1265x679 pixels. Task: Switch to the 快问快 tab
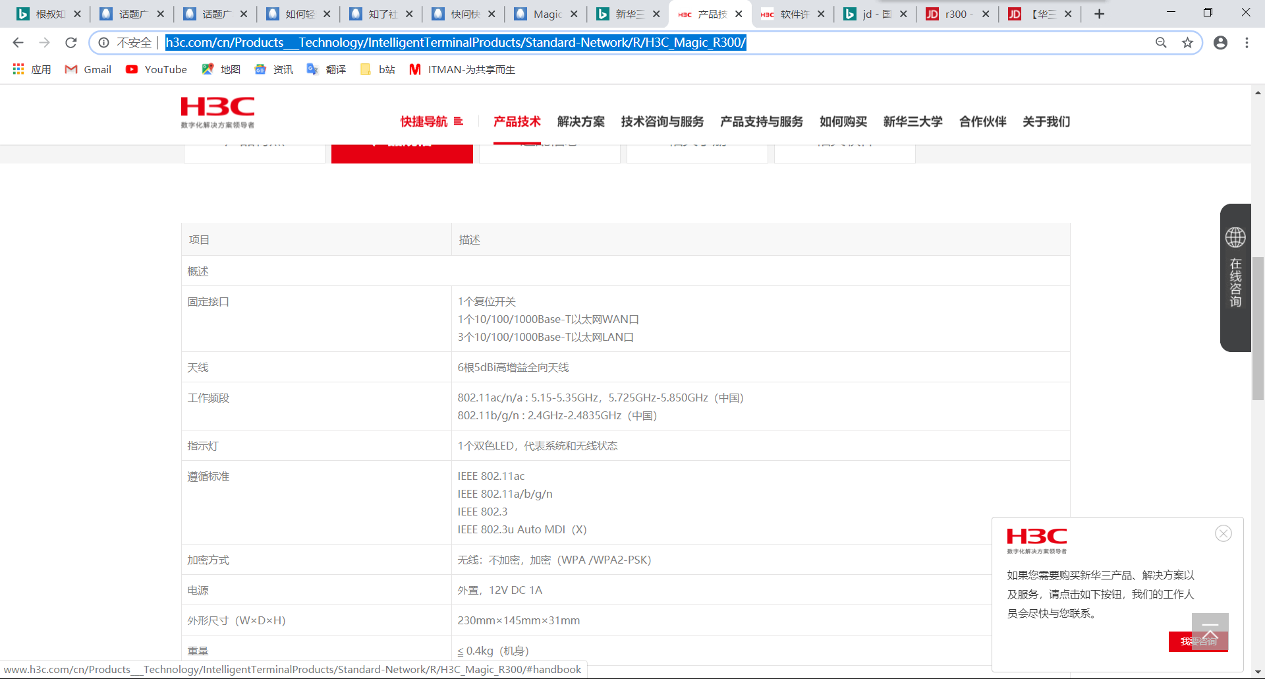tap(464, 14)
